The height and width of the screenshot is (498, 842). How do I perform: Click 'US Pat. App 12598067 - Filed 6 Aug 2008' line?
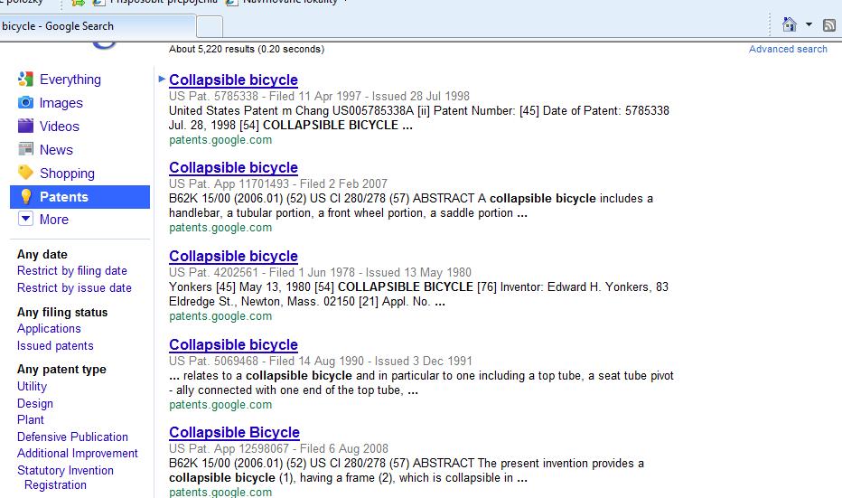point(278,448)
